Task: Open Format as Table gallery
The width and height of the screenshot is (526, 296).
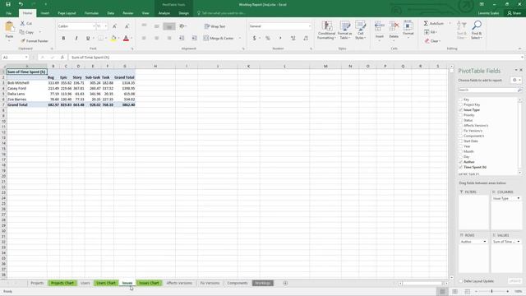Action: pyautogui.click(x=344, y=30)
